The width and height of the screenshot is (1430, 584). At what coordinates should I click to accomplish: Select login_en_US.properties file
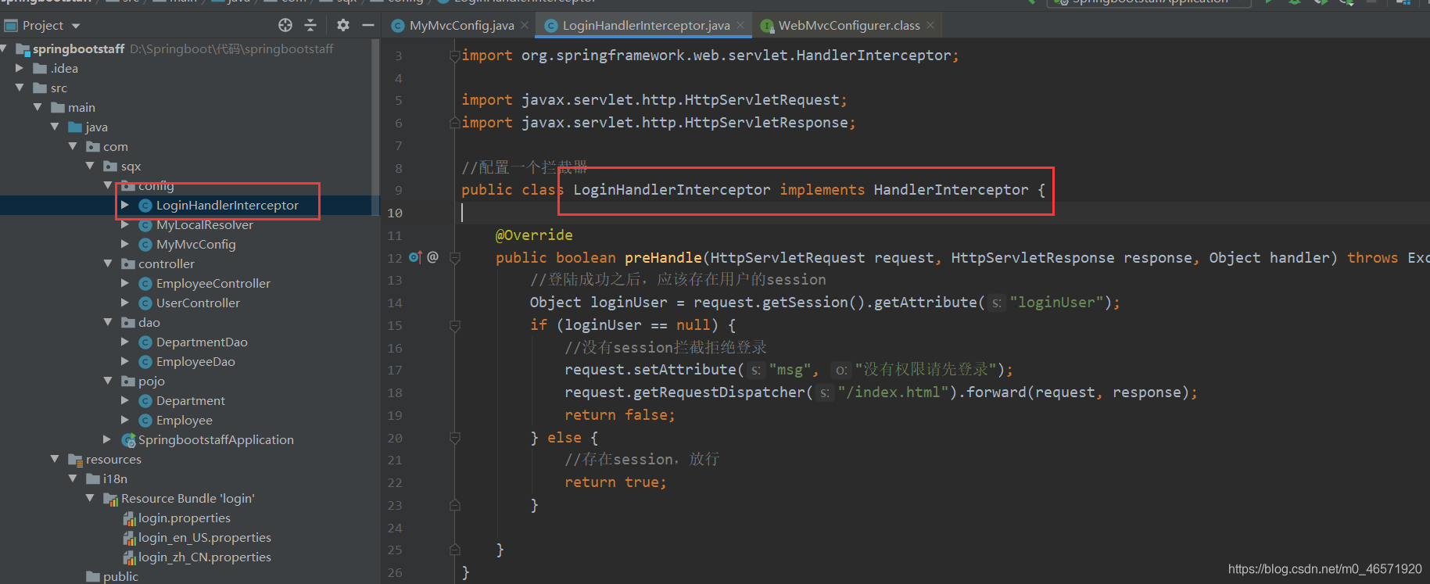205,538
